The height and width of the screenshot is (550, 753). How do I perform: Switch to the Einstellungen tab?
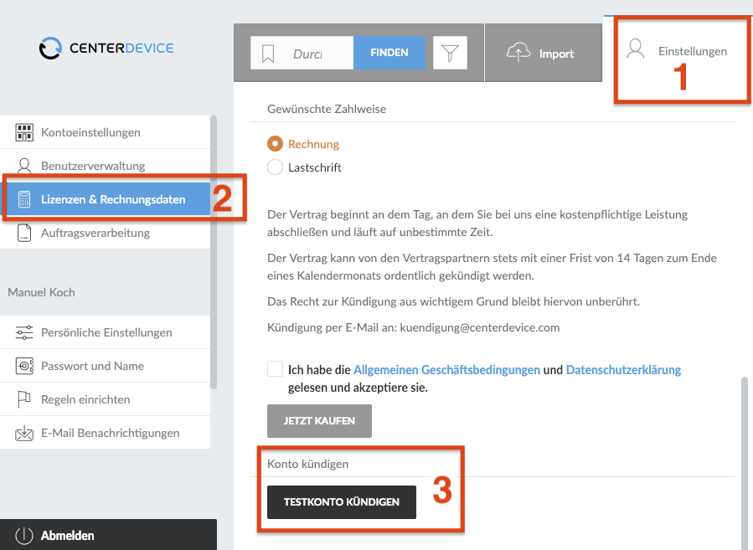point(678,50)
